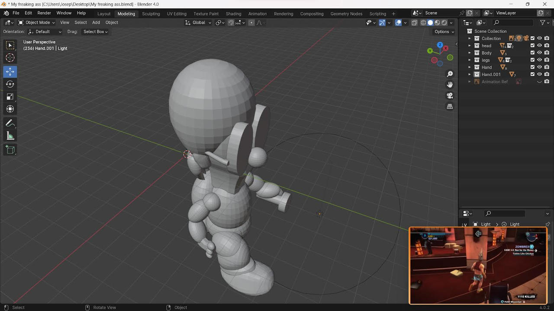Viewport: 554px width, 311px height.
Task: Click the outliner search field
Action: [514, 22]
